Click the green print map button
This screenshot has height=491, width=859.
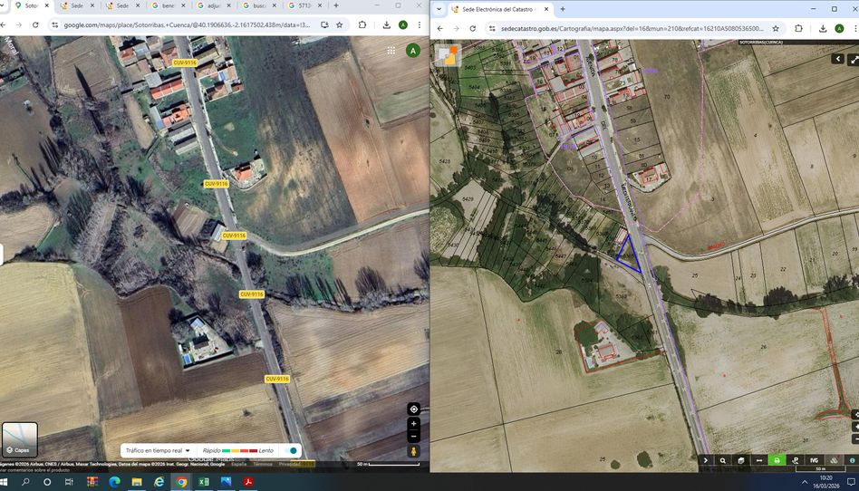(777, 460)
